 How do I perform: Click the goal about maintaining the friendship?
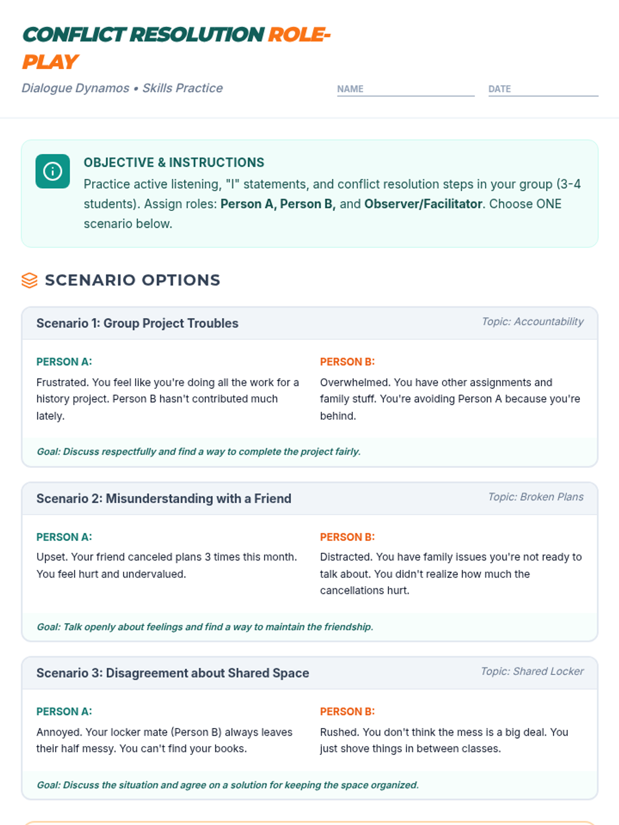(205, 627)
